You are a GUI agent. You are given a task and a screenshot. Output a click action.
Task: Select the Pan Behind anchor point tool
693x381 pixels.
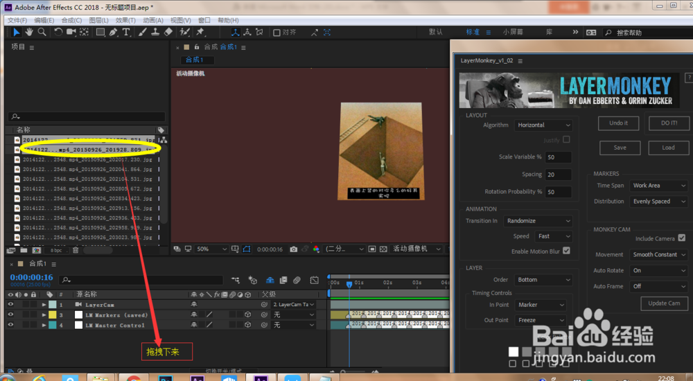(84, 33)
